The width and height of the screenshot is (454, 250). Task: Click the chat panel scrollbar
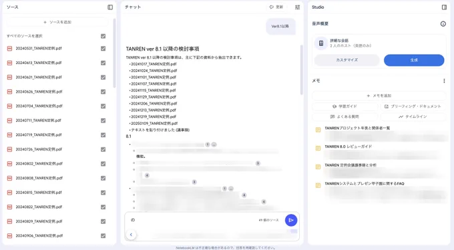tap(301, 69)
